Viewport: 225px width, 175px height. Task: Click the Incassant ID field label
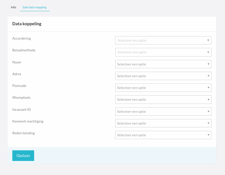click(x=21, y=110)
